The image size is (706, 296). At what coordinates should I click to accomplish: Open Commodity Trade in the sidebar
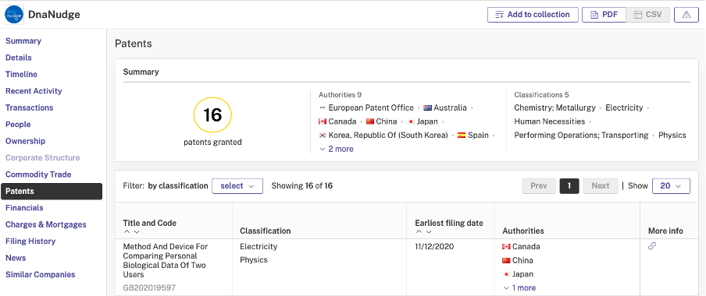point(38,174)
